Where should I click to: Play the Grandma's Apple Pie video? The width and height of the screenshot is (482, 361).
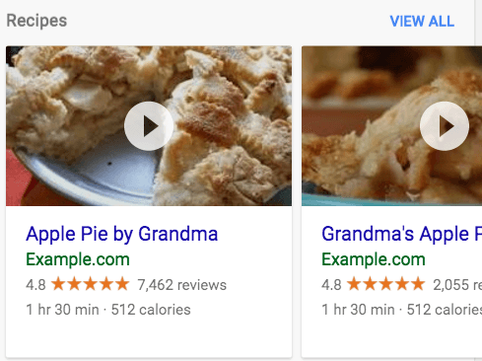[x=445, y=126]
